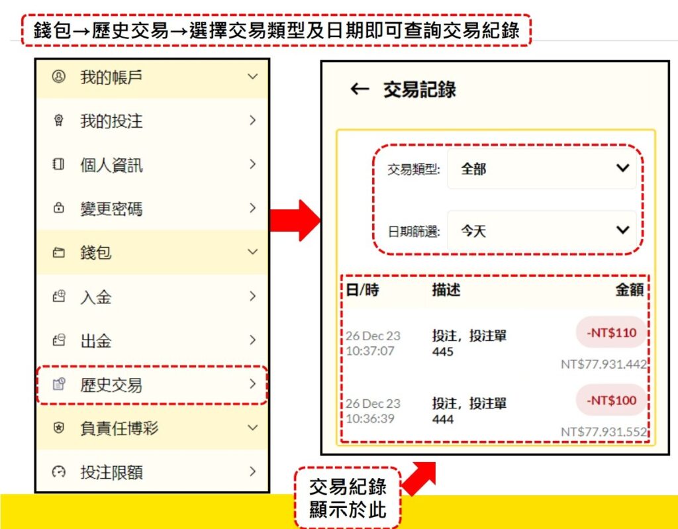678x529 pixels.
Task: Click the 個人資訊 card icon
Action: pos(59,165)
